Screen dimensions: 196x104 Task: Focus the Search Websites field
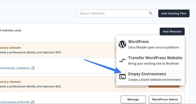pos(116,13)
